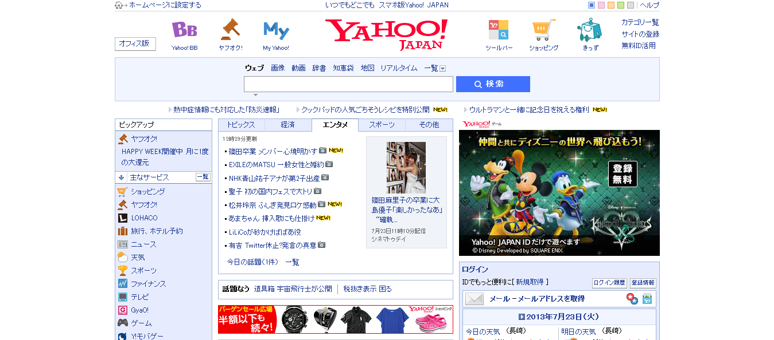Screen dimensions: 774x340
Task: Open the ショッピング cart icon in header
Action: [543, 30]
